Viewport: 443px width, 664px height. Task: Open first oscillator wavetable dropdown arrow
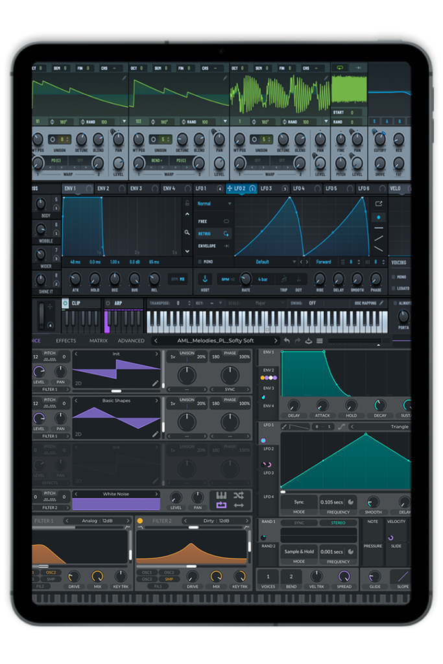124,121
